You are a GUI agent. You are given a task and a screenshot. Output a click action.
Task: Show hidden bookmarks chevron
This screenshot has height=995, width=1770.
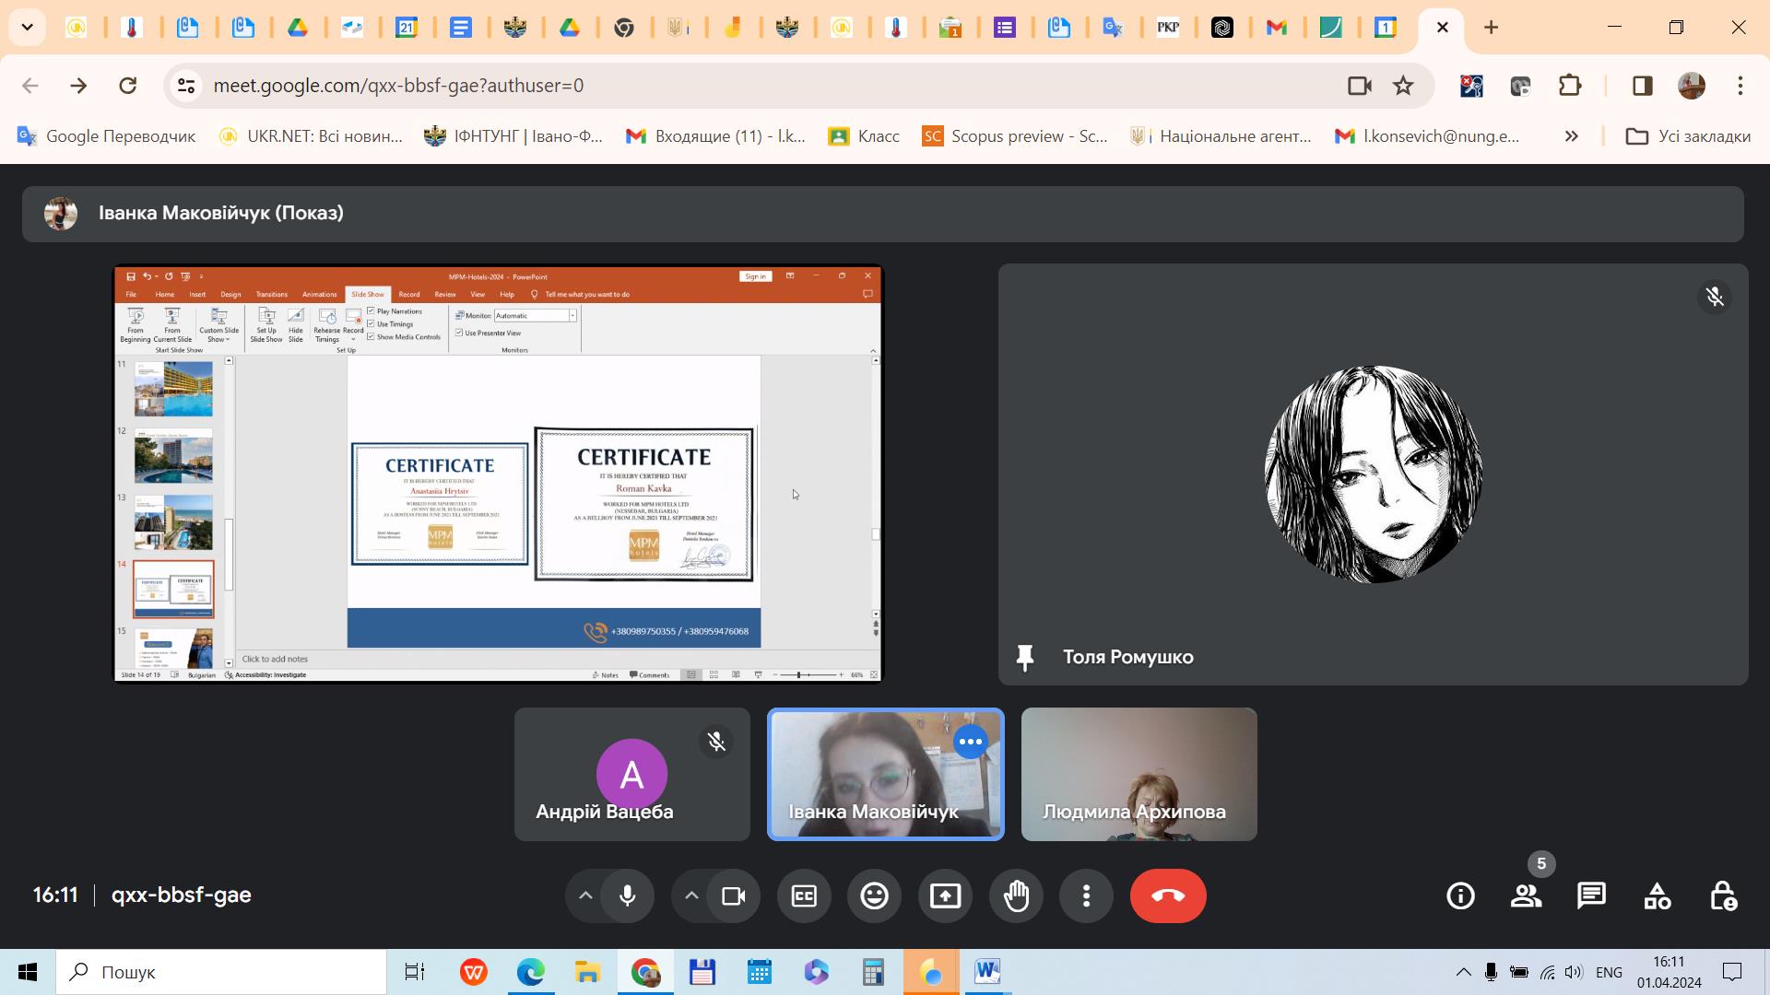click(1571, 136)
